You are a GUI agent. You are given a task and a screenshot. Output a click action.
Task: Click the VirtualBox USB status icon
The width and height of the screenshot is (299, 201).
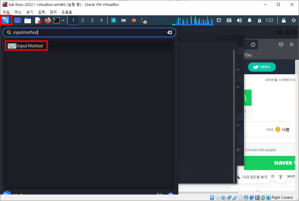point(235,198)
